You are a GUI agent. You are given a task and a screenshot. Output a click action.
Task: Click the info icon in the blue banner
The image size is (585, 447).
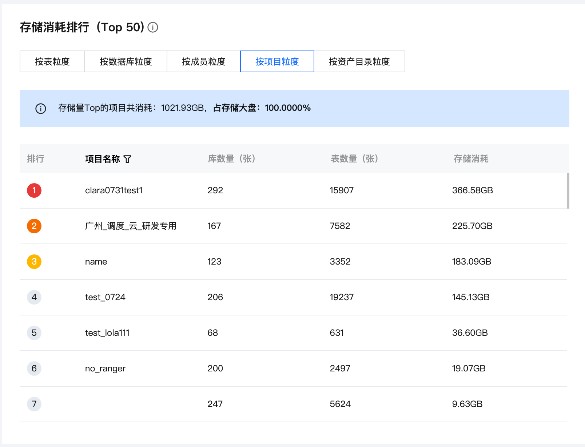(x=41, y=108)
